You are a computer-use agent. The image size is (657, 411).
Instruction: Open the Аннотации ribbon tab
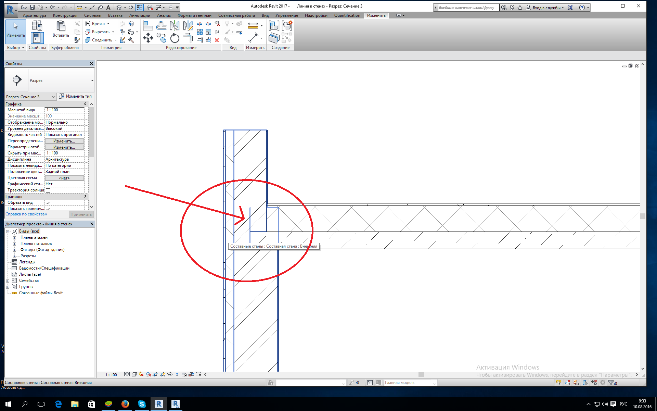click(x=140, y=15)
